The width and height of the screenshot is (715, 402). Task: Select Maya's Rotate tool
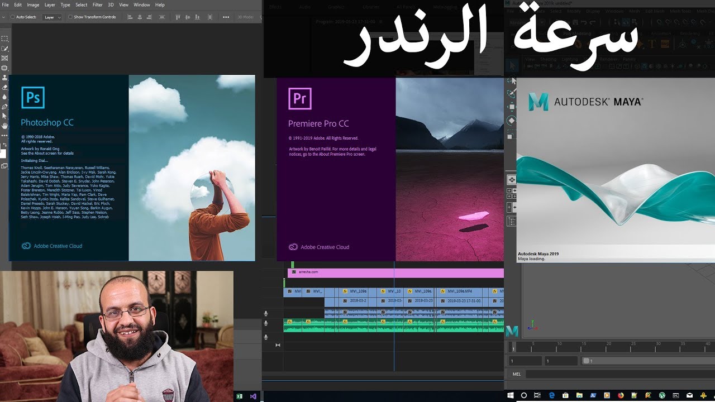511,121
